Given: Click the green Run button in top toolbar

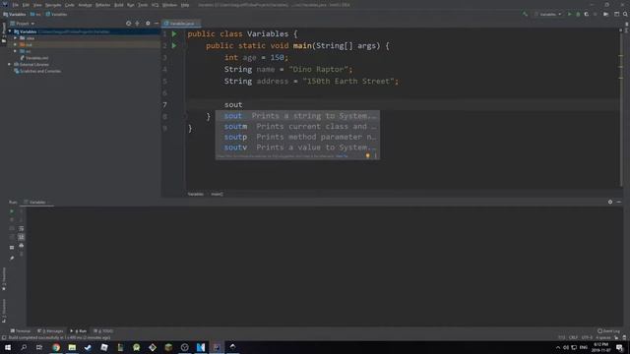Looking at the screenshot, I should [569, 14].
